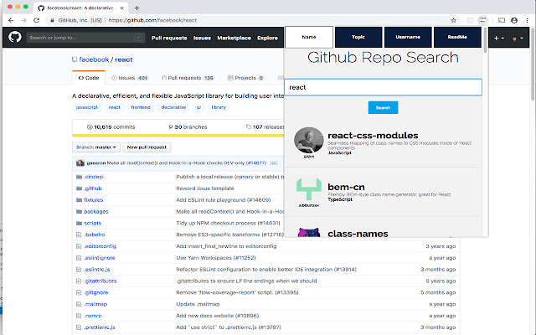Open the .mailmap file
This screenshot has height=335, width=536.
[x=95, y=304]
